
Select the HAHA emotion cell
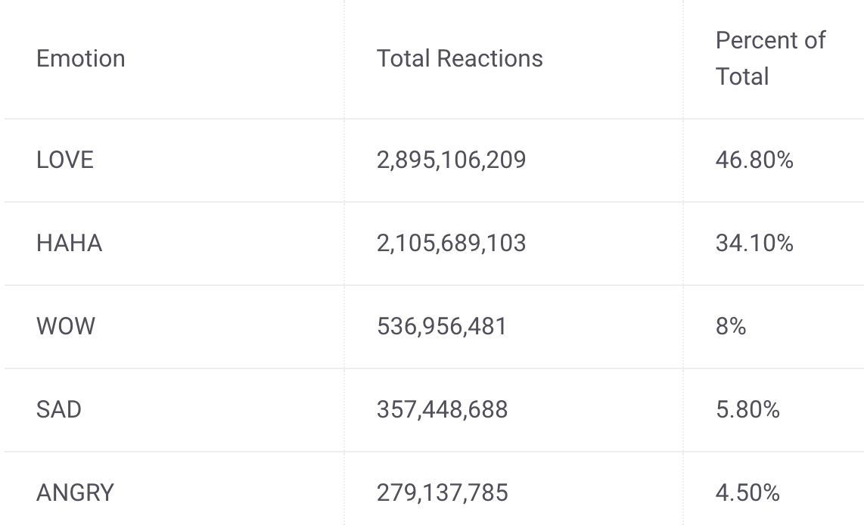tap(70, 244)
